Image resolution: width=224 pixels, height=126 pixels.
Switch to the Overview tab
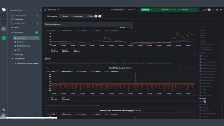click(52, 16)
